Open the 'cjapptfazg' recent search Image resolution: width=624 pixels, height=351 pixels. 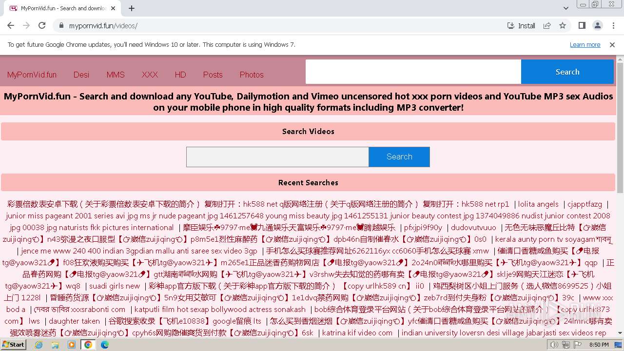pyautogui.click(x=585, y=204)
